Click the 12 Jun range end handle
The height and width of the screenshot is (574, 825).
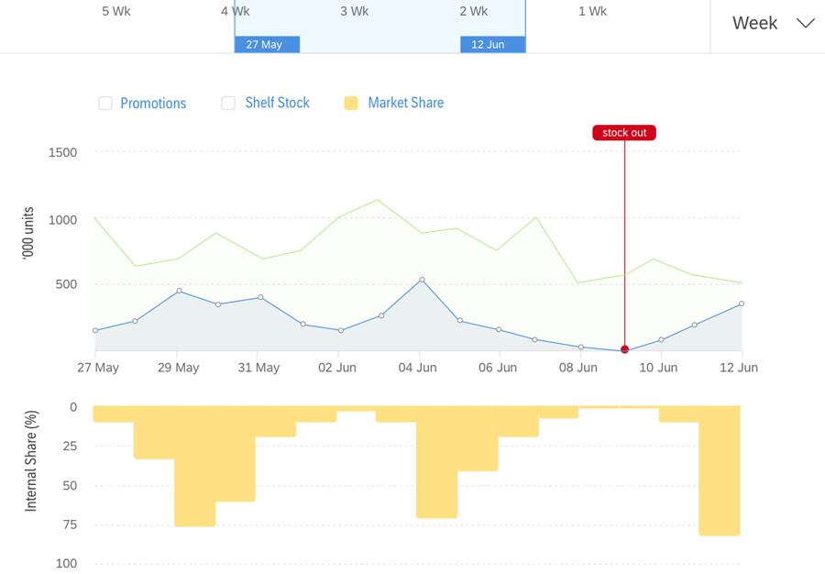[493, 45]
